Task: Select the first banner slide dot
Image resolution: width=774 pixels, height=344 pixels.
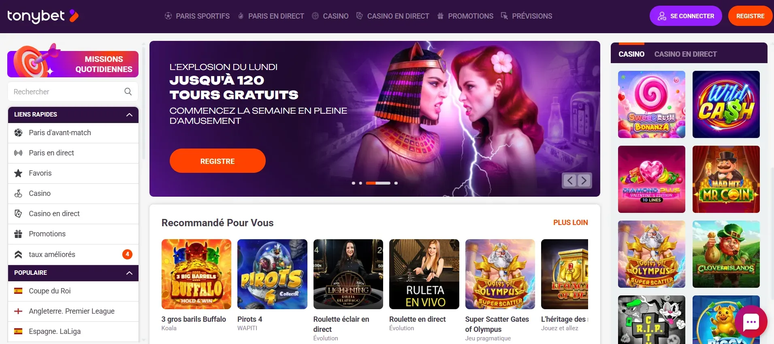Action: [x=354, y=183]
